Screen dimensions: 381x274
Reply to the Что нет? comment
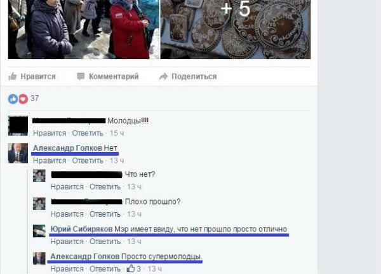[105, 187]
